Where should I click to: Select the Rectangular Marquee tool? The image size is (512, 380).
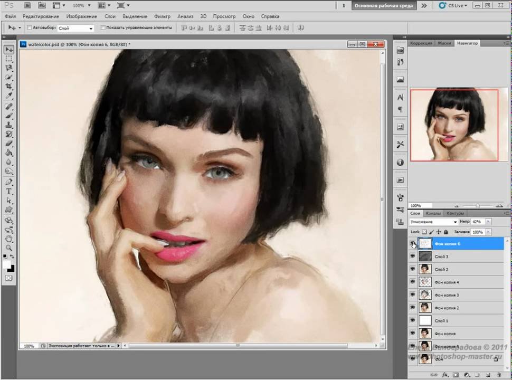pyautogui.click(x=9, y=59)
